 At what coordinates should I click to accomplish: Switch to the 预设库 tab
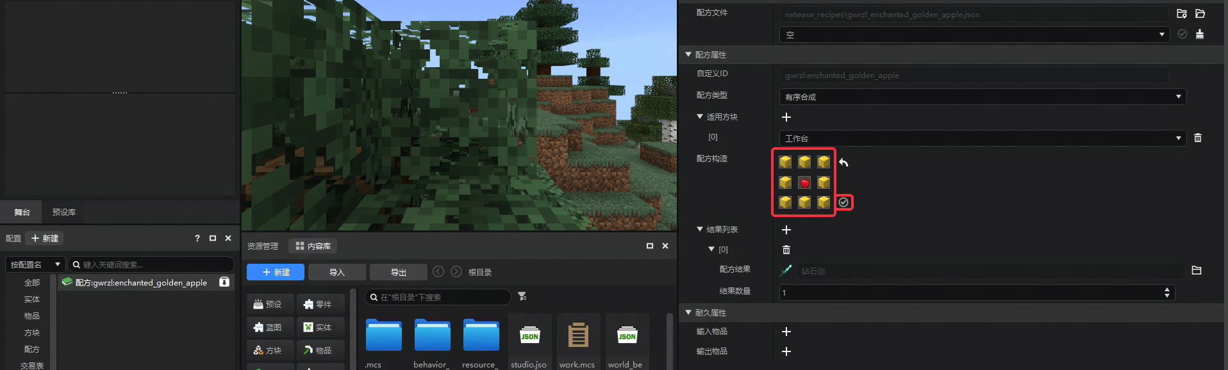point(64,212)
